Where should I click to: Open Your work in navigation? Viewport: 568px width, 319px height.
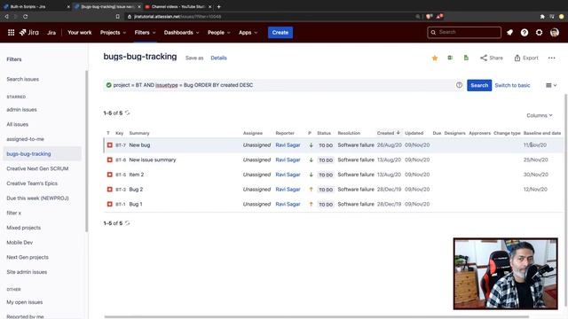point(79,33)
